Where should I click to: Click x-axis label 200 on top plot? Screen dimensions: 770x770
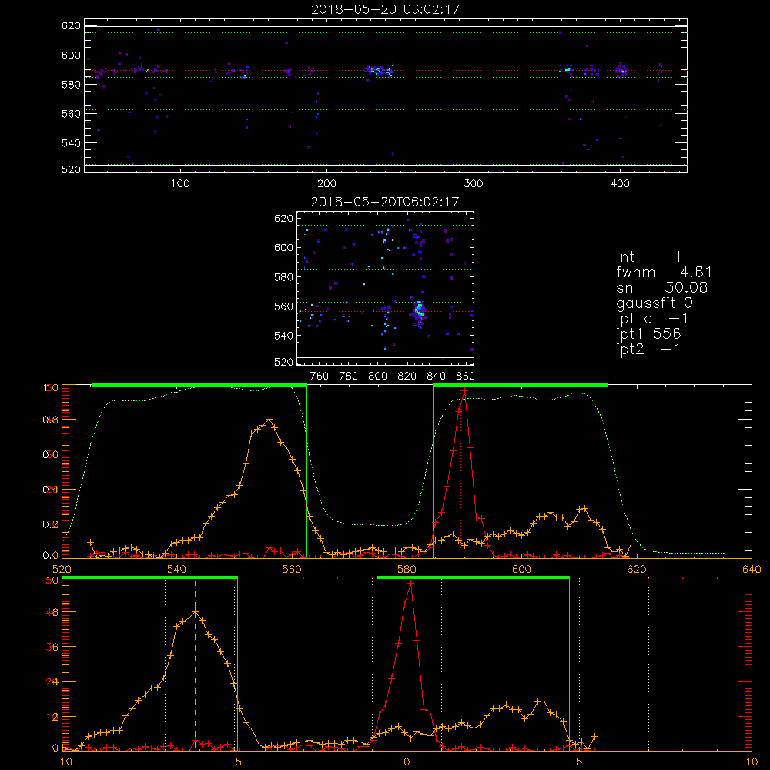pyautogui.click(x=326, y=184)
